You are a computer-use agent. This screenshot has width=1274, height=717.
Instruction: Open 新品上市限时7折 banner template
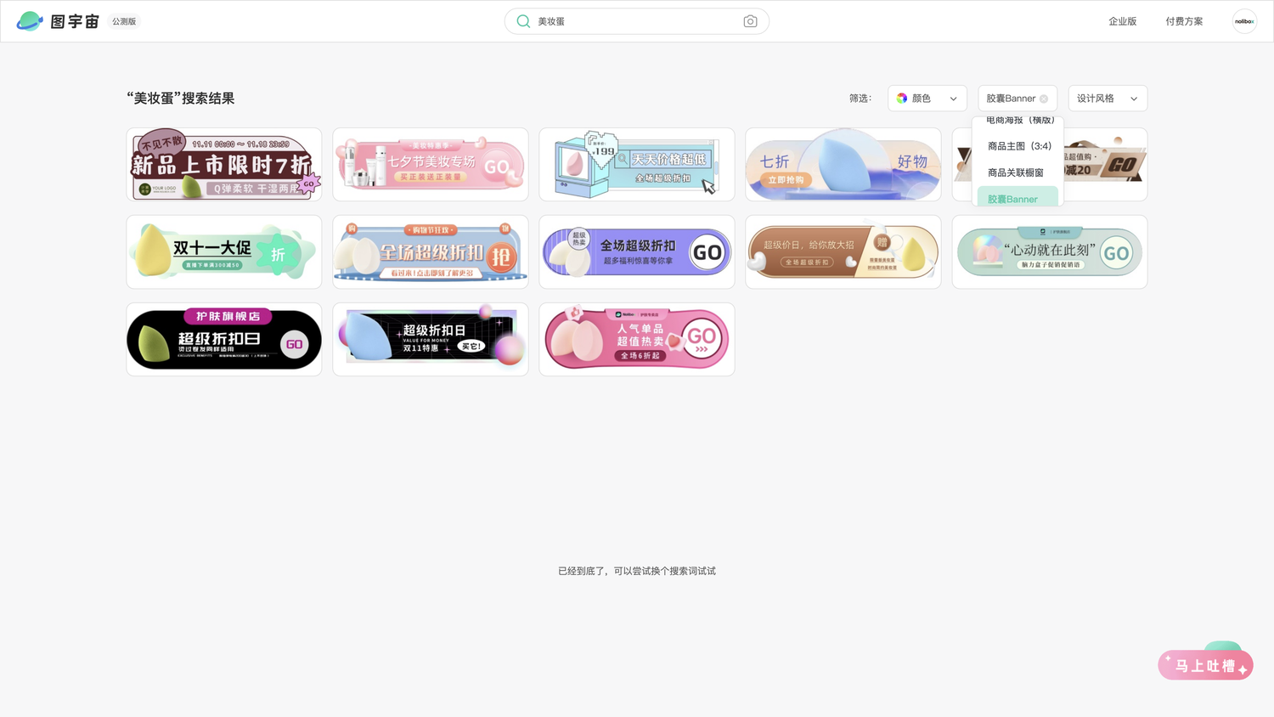pos(224,165)
